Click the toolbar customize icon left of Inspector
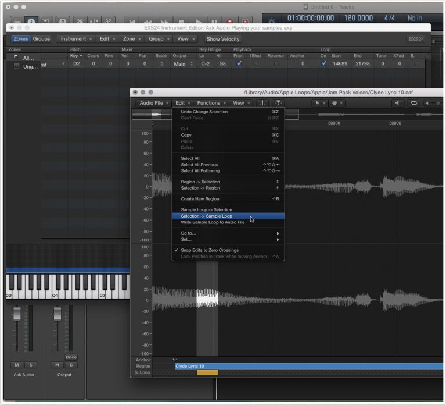 coord(17,21)
